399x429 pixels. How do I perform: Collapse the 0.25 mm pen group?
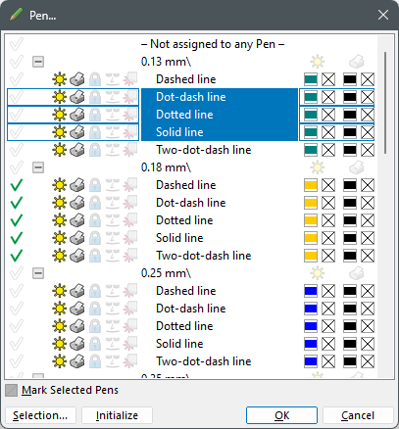(38, 273)
